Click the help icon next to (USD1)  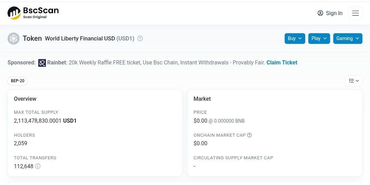[x=140, y=38]
